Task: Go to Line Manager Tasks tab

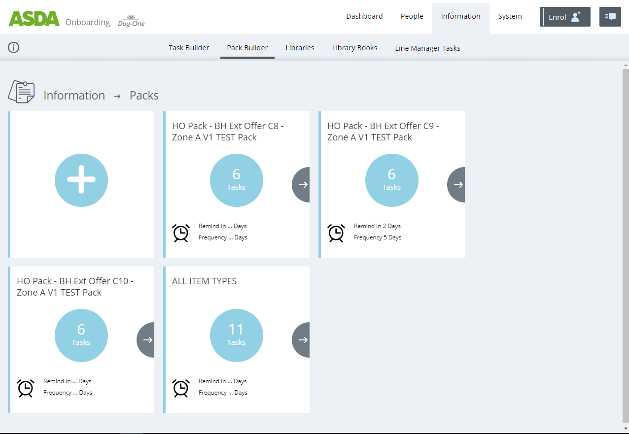Action: [427, 48]
